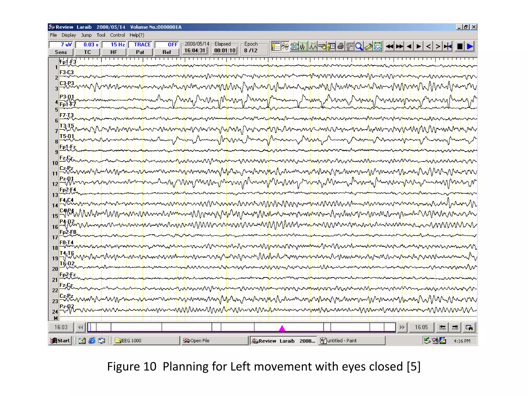Click the reverse play solid left arrow
This screenshot has height=396, width=528.
[409, 46]
